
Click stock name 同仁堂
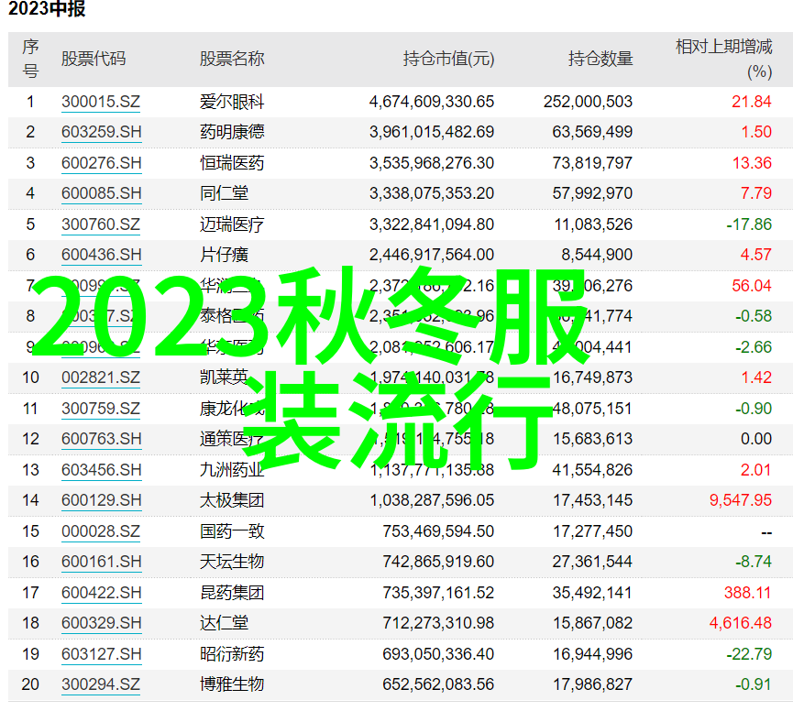[x=224, y=193]
